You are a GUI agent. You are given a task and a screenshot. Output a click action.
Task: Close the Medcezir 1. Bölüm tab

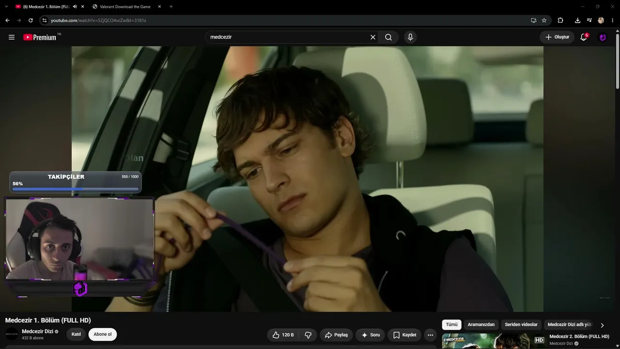click(83, 7)
